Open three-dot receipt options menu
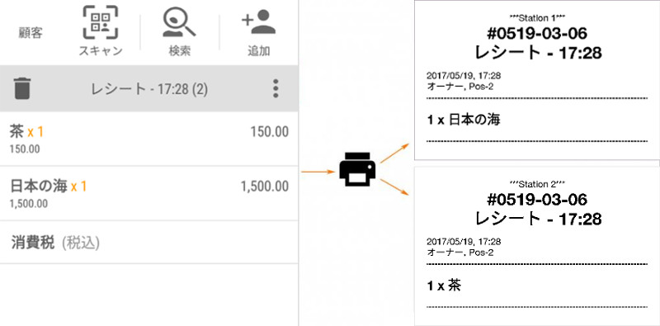This screenshot has height=326, width=660. point(276,88)
